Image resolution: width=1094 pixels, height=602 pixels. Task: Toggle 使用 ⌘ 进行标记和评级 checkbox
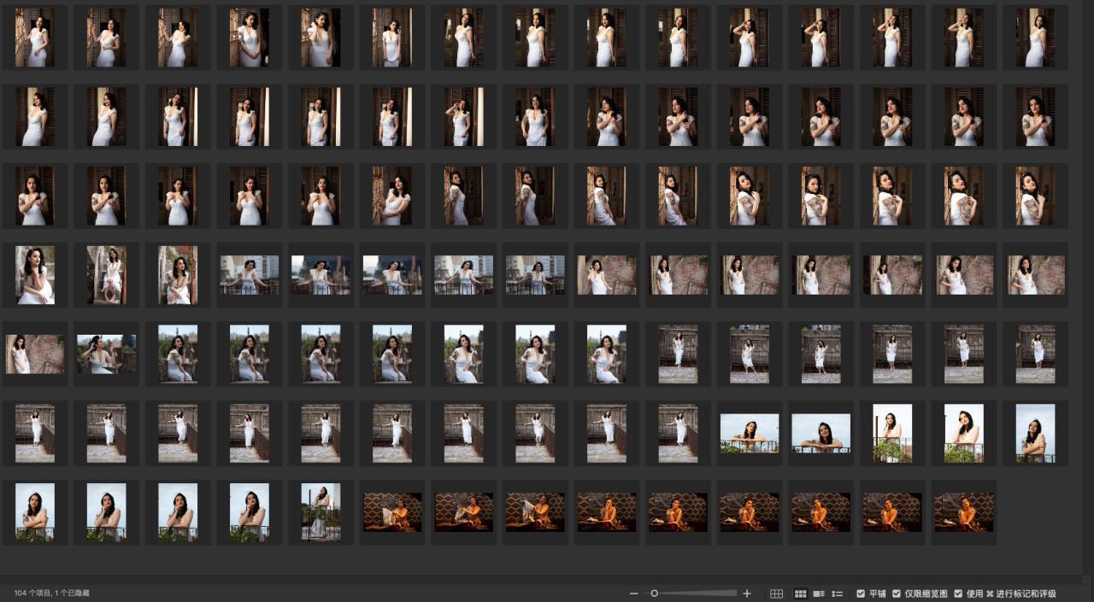959,593
